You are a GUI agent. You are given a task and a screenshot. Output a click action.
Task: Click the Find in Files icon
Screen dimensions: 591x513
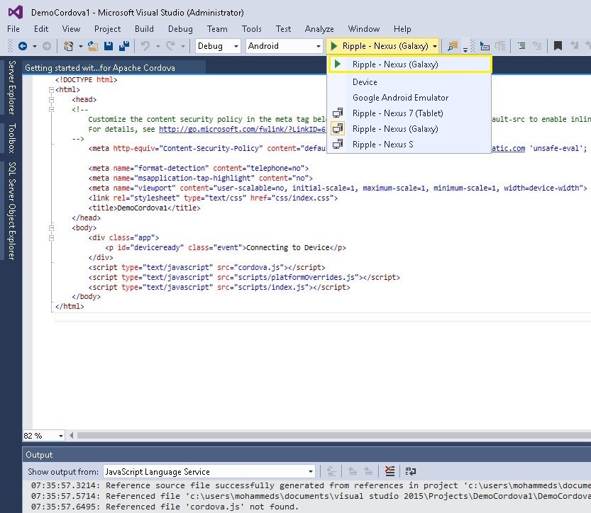click(452, 46)
